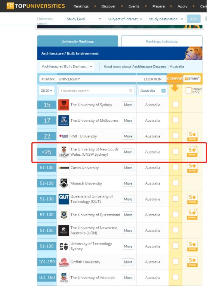Click the Griffith University logo

[x=64, y=262]
